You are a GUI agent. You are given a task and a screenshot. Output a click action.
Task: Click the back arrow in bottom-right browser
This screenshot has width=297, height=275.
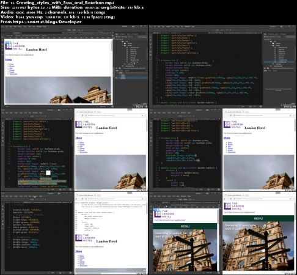225,199
